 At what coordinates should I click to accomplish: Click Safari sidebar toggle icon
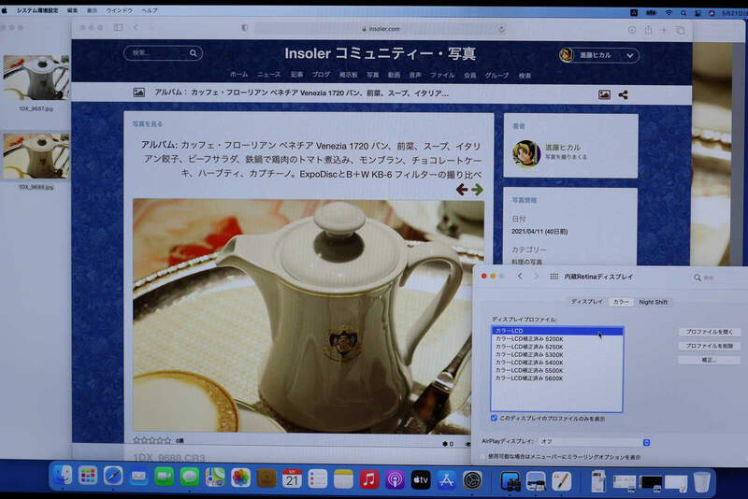[x=118, y=28]
